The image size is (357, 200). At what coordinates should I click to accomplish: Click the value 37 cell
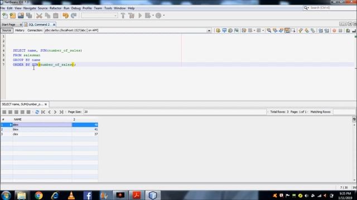pyautogui.click(x=85, y=134)
